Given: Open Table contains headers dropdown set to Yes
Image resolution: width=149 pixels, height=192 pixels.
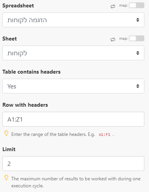Looking at the screenshot, I should pyautogui.click(x=73, y=86).
